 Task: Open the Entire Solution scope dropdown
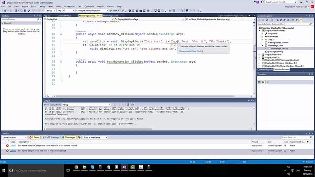(14, 138)
